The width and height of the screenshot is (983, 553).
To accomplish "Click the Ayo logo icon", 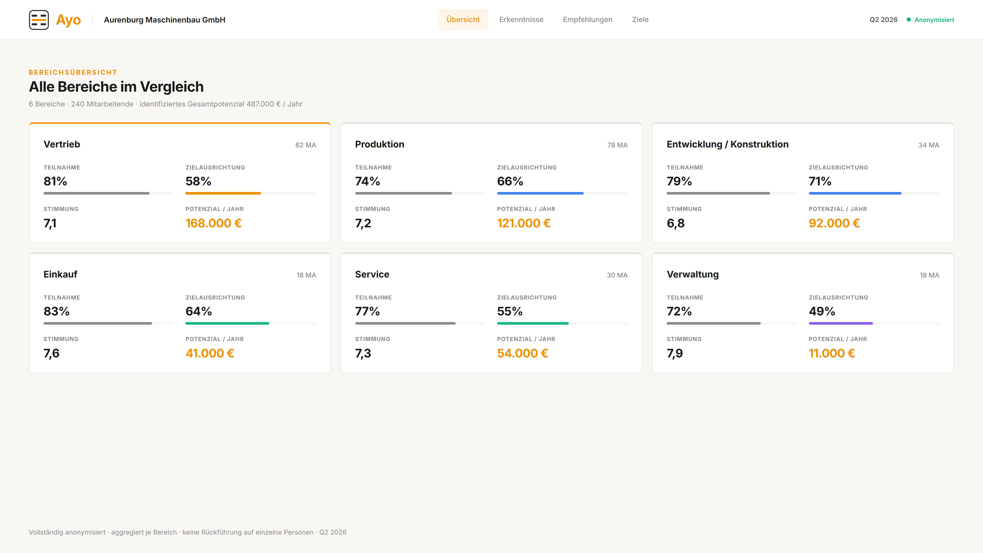I will pos(39,20).
